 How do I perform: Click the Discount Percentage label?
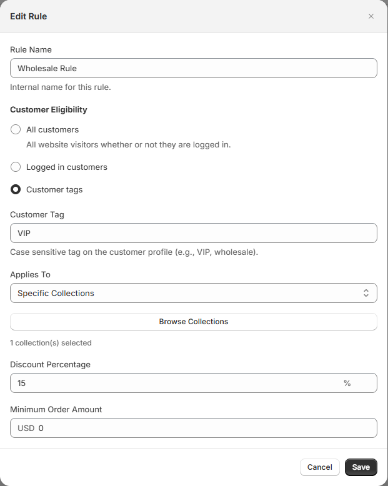(x=50, y=364)
